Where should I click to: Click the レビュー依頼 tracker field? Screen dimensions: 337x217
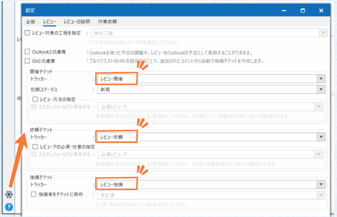coord(116,137)
